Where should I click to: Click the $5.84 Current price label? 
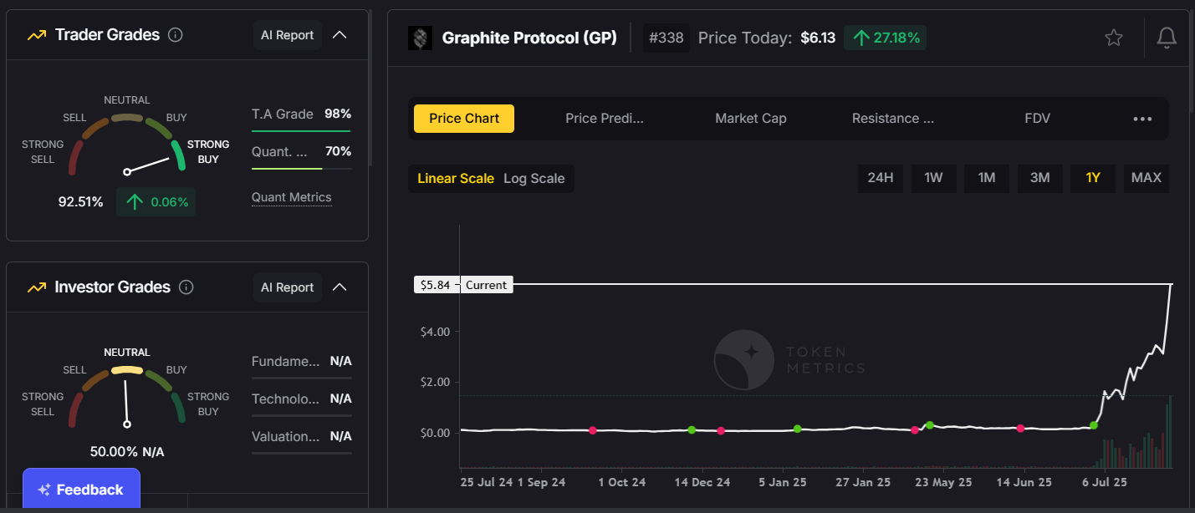pyautogui.click(x=463, y=285)
